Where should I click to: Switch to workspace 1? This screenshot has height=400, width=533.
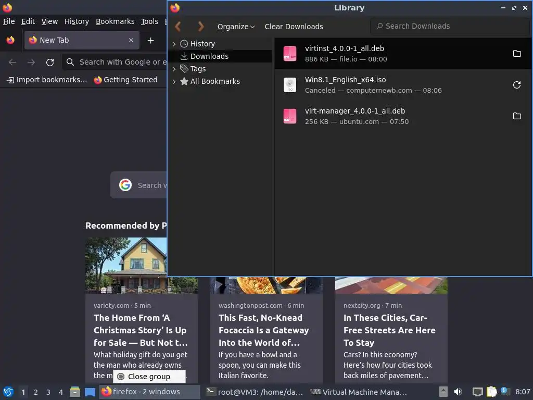(x=23, y=392)
